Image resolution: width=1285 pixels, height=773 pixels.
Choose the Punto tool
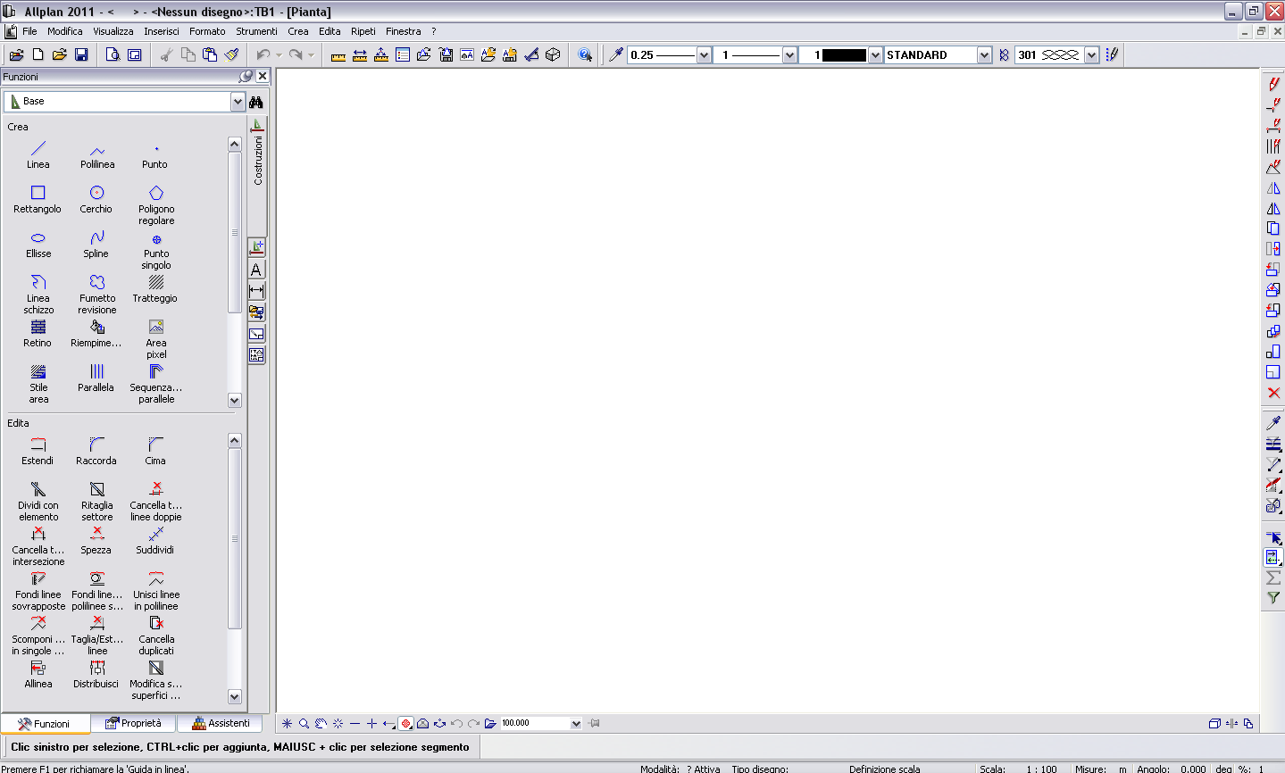tap(155, 154)
